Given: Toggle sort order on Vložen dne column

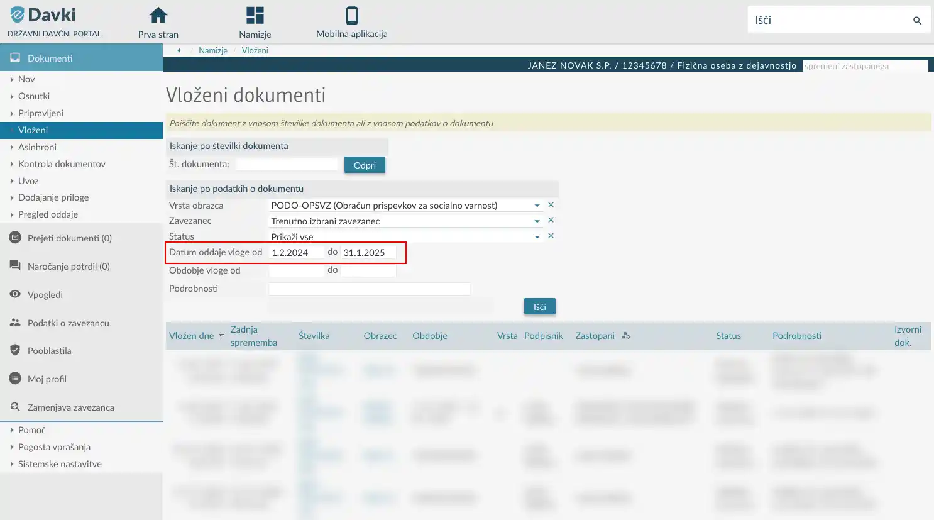Looking at the screenshot, I should click(221, 337).
